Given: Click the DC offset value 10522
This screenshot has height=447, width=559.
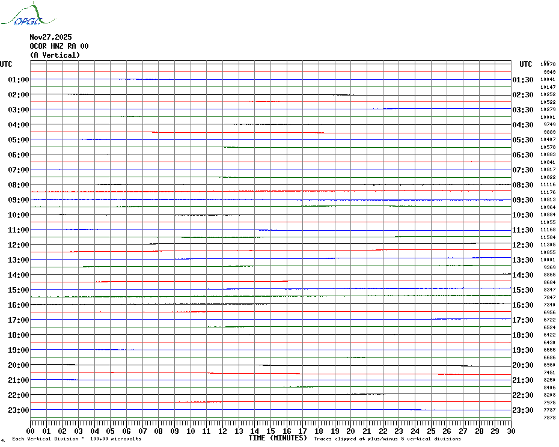Looking at the screenshot, I should pyautogui.click(x=548, y=102).
